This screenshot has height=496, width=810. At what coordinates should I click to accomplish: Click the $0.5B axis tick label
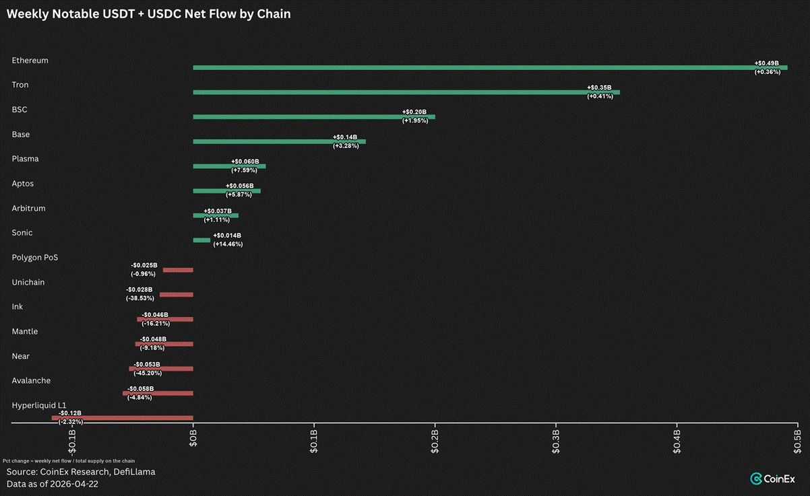coord(798,439)
